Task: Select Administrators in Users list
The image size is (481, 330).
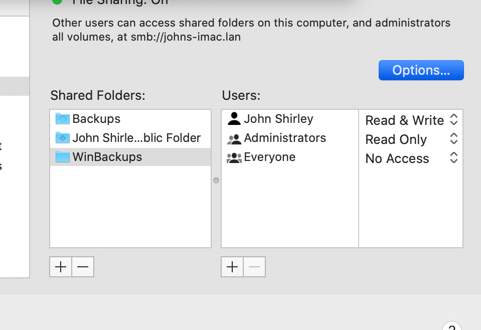Action: pyautogui.click(x=285, y=138)
